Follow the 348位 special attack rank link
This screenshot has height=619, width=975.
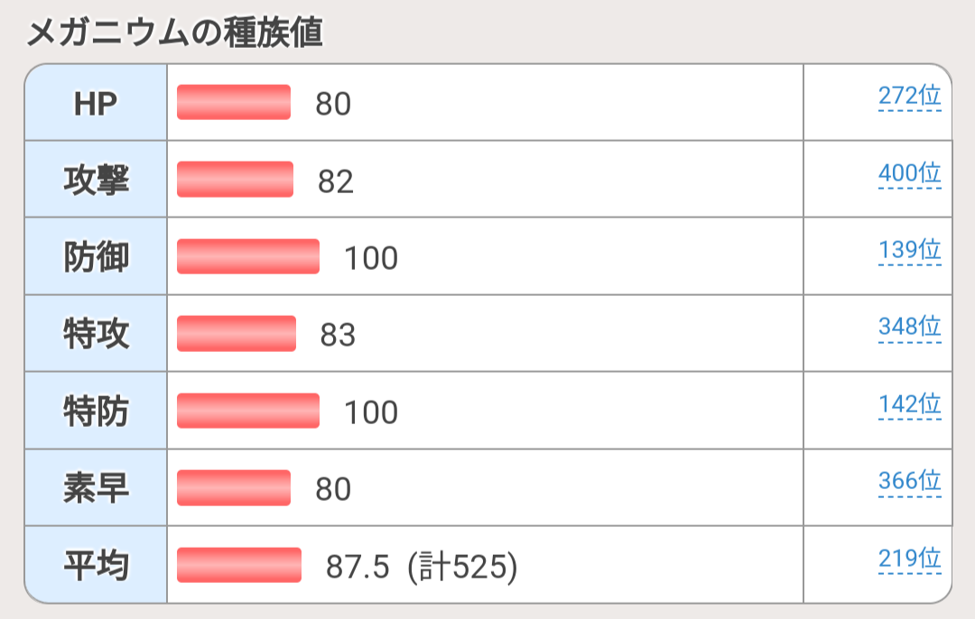click(x=909, y=327)
